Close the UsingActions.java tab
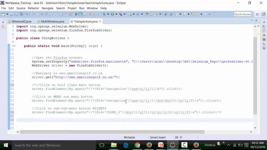The width and height of the screenshot is (267, 150). [x=100, y=21]
